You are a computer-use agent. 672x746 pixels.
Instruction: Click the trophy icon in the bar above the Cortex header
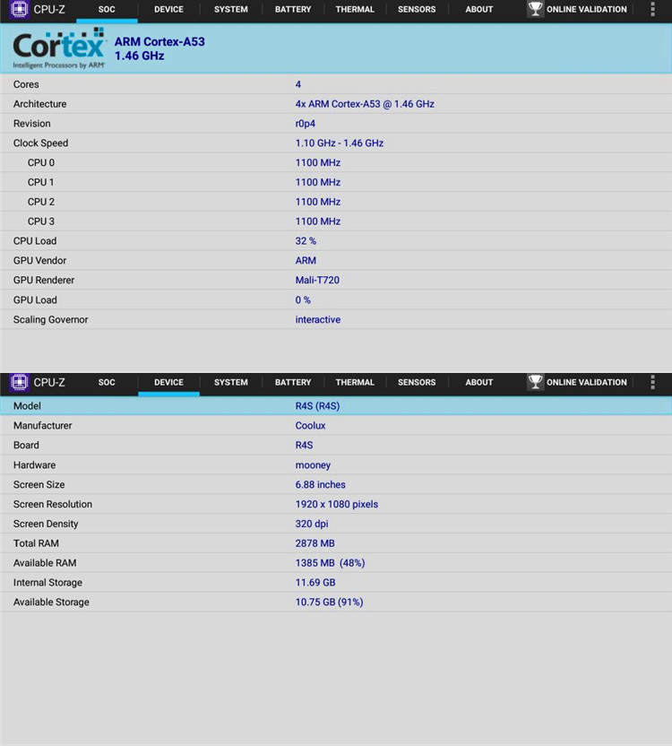pyautogui.click(x=536, y=10)
